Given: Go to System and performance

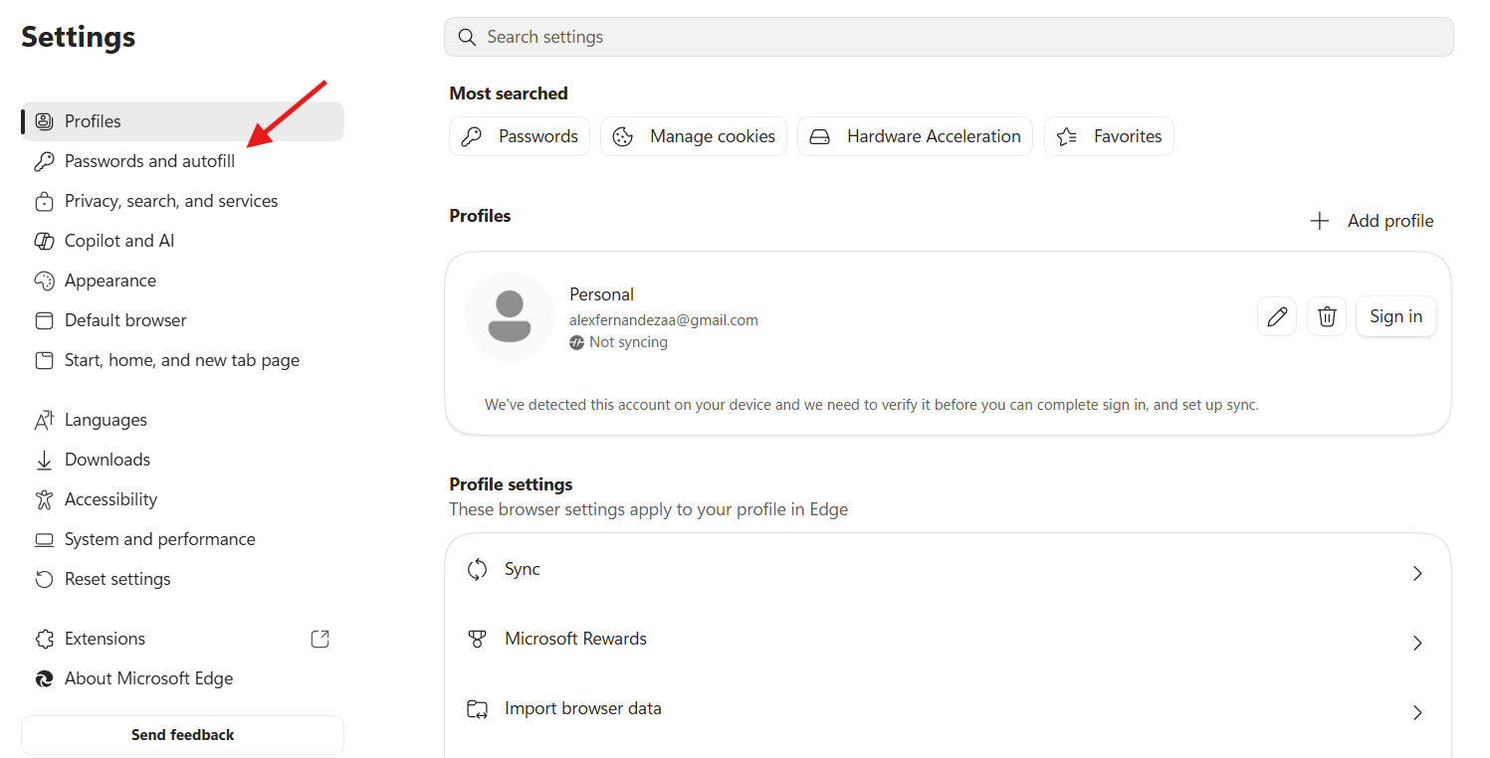Looking at the screenshot, I should coord(183,539).
